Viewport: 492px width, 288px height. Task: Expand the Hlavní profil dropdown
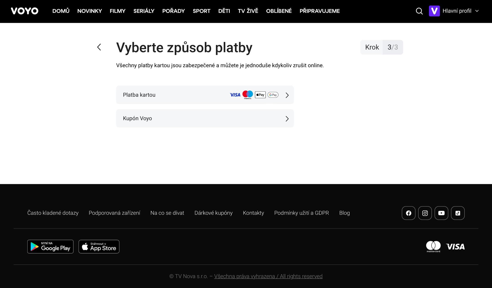pos(460,11)
